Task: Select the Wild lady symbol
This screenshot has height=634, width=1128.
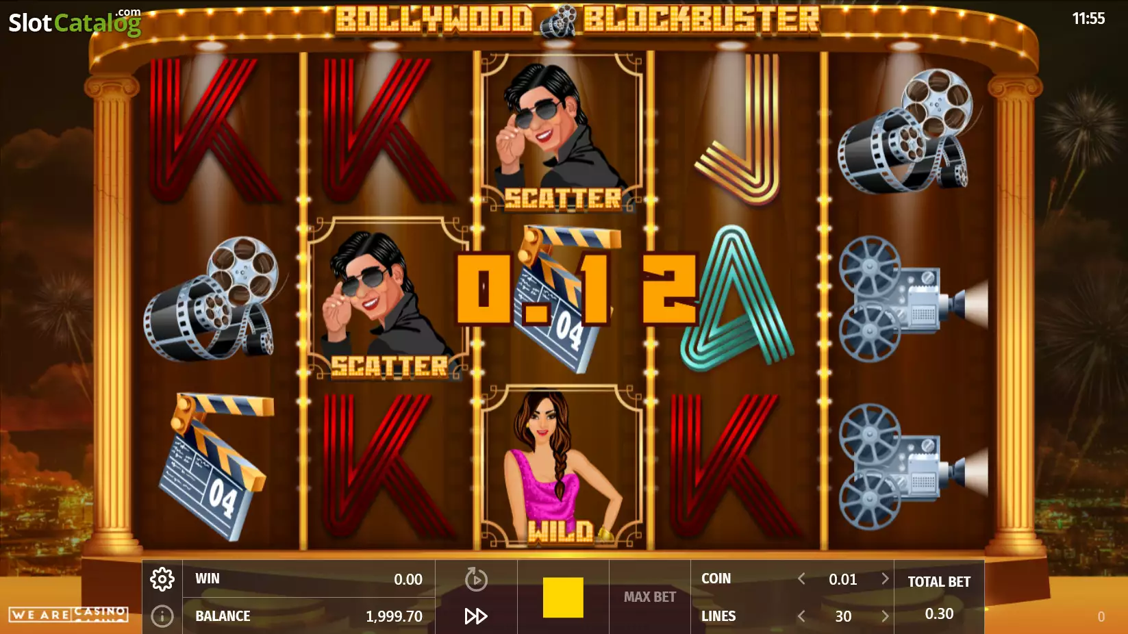Action: (562, 468)
